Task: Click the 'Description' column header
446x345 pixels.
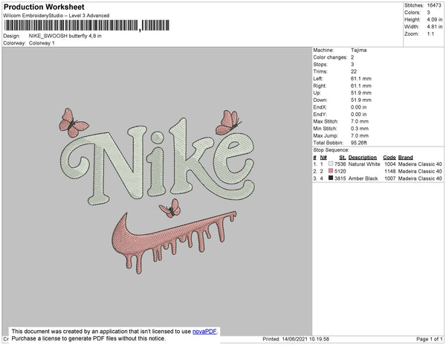Action: pos(363,158)
